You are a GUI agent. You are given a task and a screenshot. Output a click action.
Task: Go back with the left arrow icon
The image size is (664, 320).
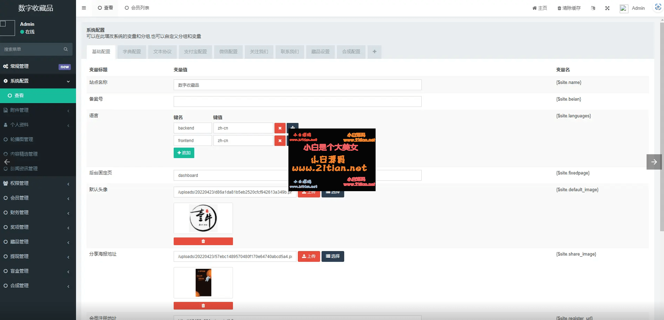click(x=7, y=162)
